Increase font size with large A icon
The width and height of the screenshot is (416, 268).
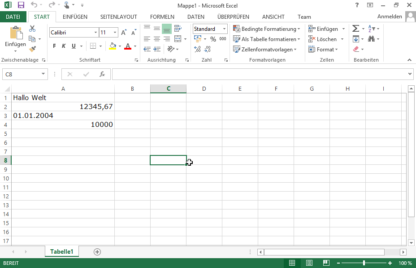pos(124,32)
